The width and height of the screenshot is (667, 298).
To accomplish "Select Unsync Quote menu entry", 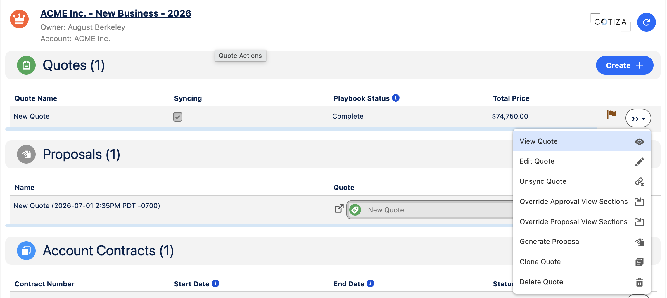I will (582, 181).
